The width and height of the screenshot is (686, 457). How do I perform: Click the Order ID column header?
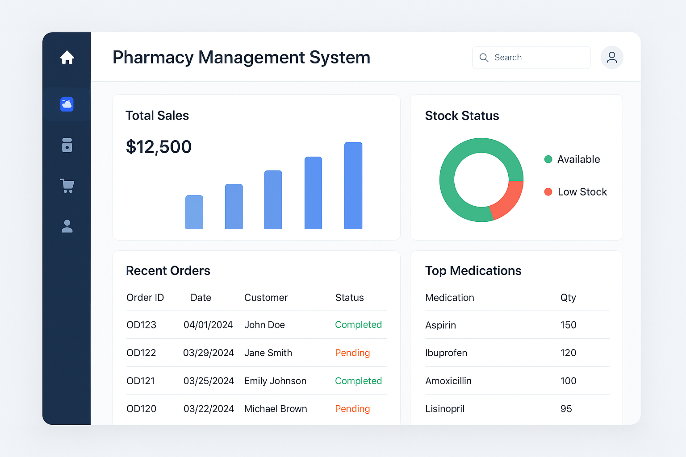[145, 298]
